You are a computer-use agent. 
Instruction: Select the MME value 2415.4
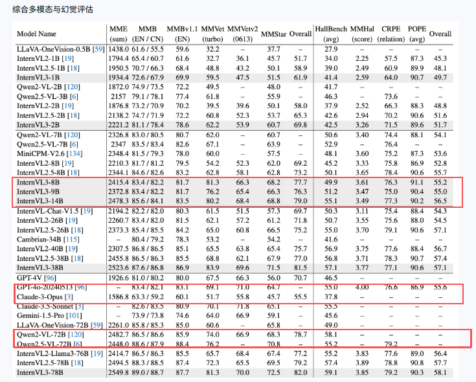pos(119,183)
